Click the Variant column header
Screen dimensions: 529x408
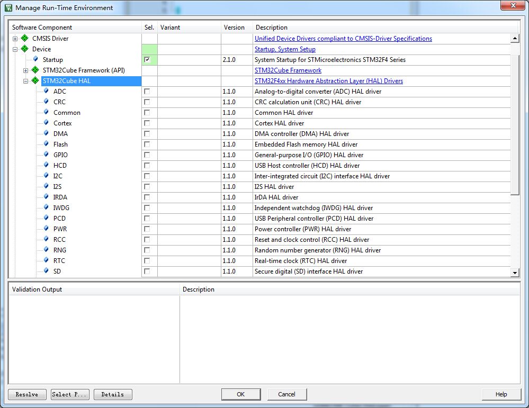[x=189, y=28]
